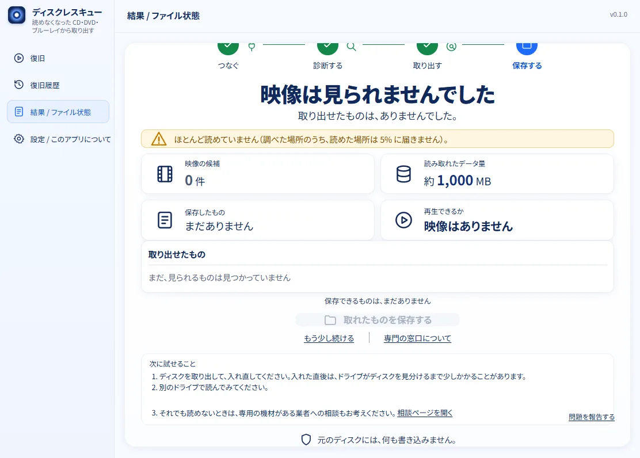Open the 相談ページを開く link
This screenshot has width=640, height=458.
[425, 413]
